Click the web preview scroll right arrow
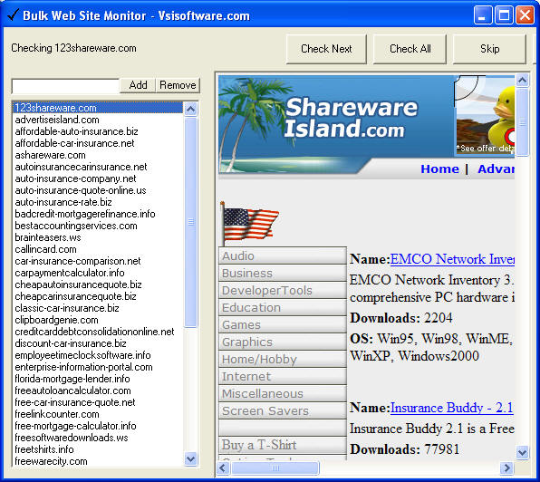 click(x=507, y=468)
